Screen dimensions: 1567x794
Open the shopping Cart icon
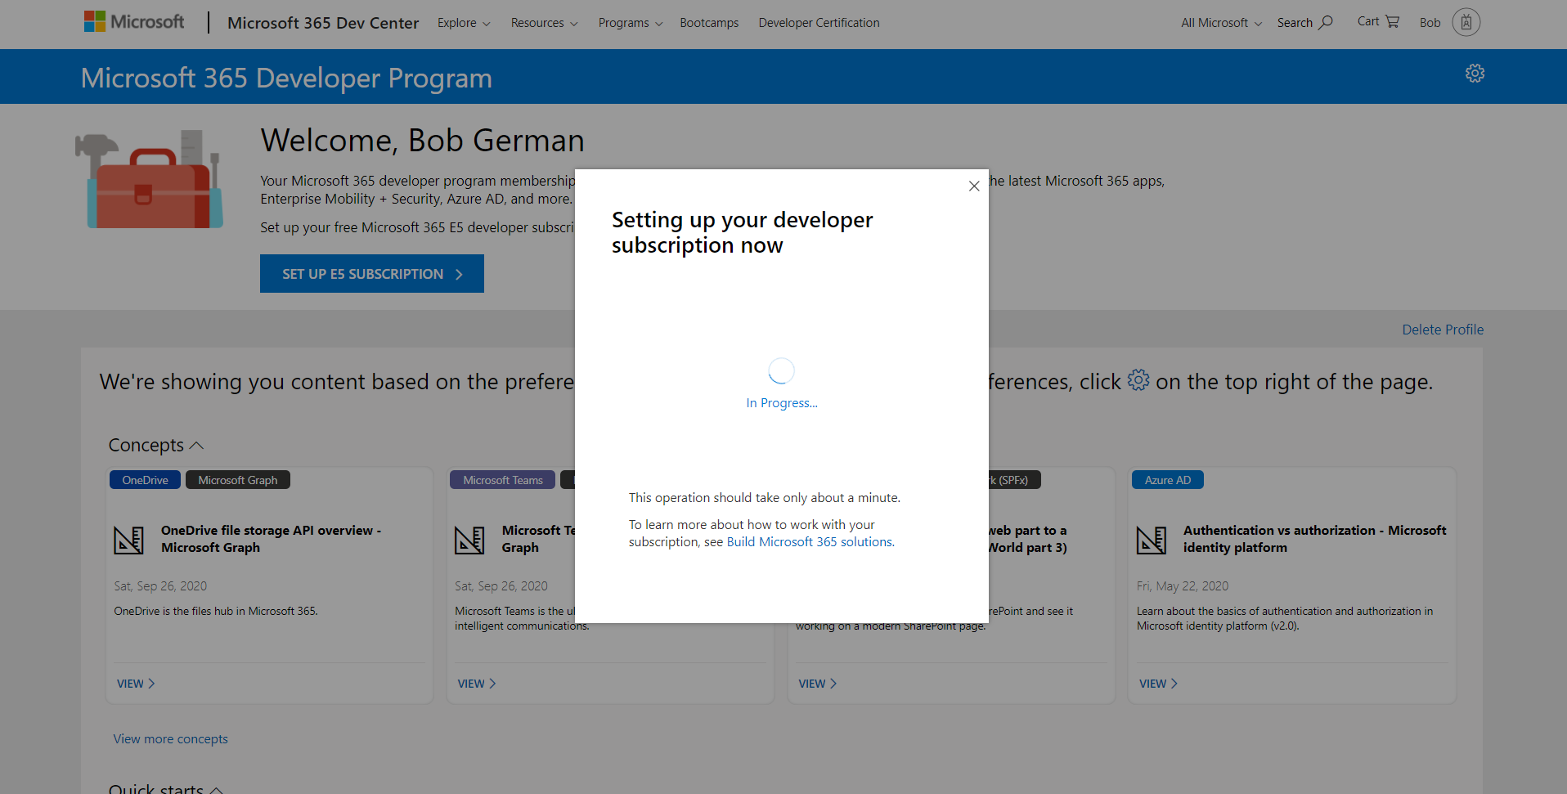pyautogui.click(x=1392, y=21)
